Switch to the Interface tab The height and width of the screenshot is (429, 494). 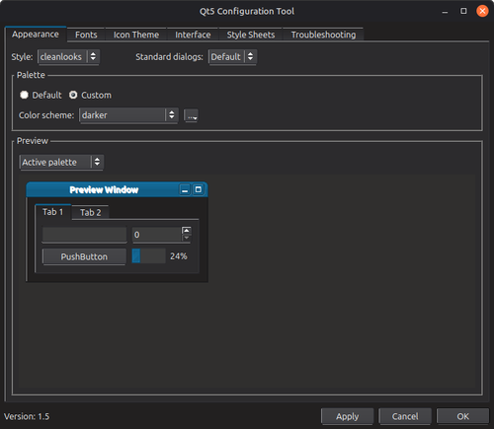[x=193, y=35]
